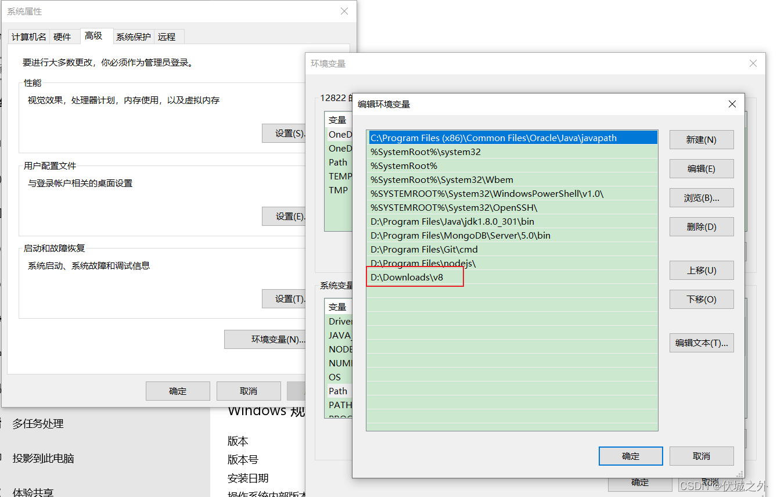The width and height of the screenshot is (777, 497).
Task: Click 浏览(B)... button
Action: tap(702, 198)
